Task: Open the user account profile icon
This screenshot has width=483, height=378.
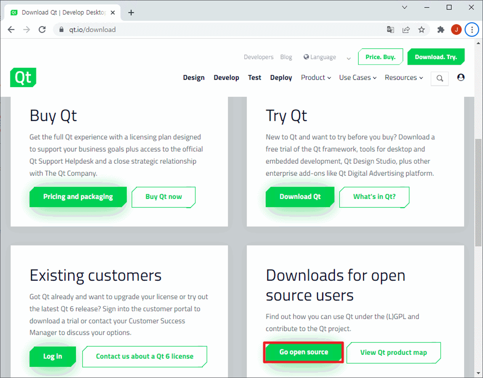Action: 461,77
